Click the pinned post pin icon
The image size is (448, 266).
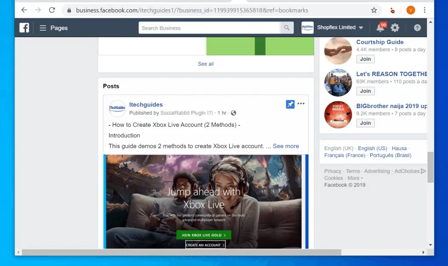(x=290, y=104)
